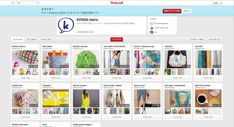Open You made it with KOKKA cover

coord(116,59)
